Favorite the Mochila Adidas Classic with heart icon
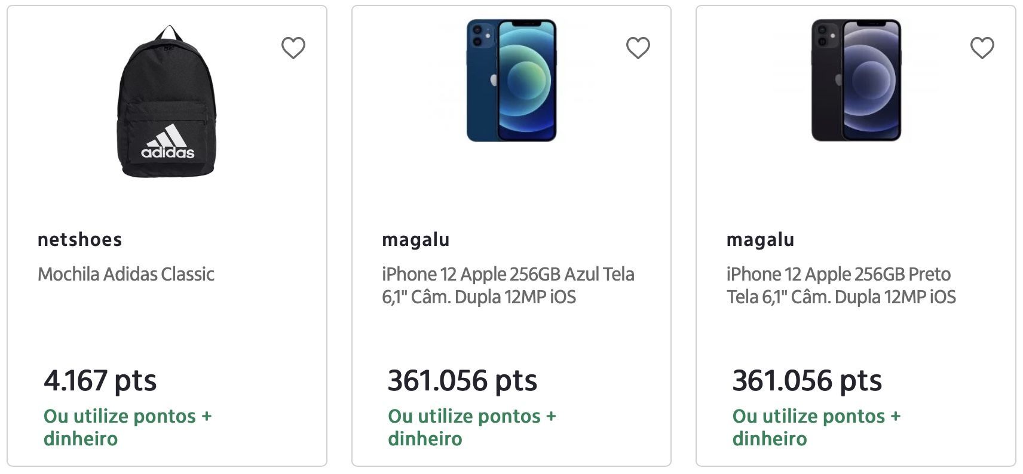The image size is (1023, 474). [293, 48]
